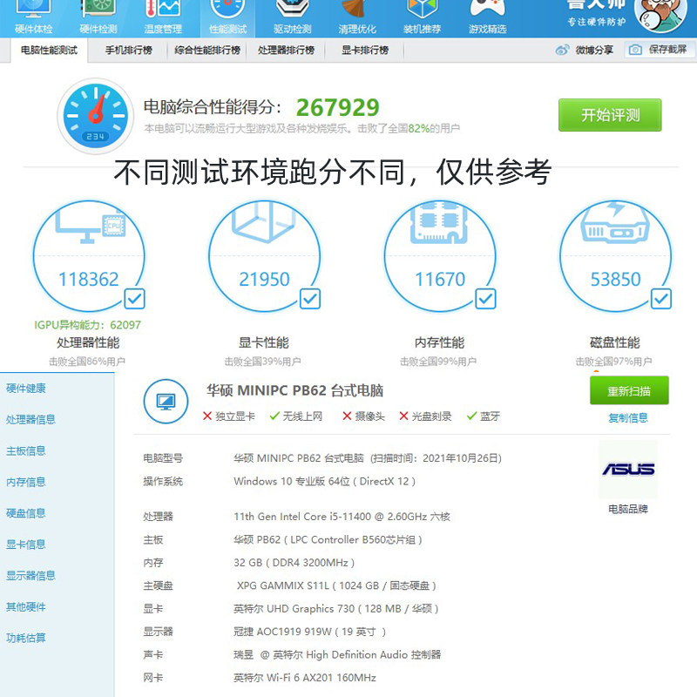Viewport: 697px width, 697px height.
Task: Click the 华硕 MINIPC PB62 台式电脑 heading
Action: pyautogui.click(x=294, y=390)
